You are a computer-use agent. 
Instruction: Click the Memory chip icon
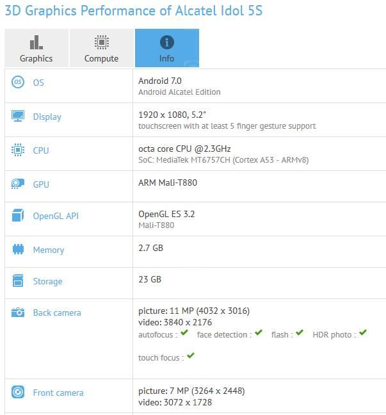pyautogui.click(x=18, y=249)
